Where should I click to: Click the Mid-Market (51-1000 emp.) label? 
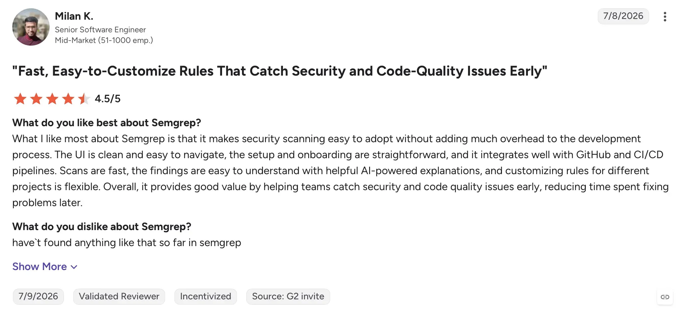click(104, 40)
